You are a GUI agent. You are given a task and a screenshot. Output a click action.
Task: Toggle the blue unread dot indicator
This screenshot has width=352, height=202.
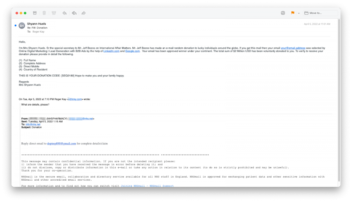click(15, 26)
